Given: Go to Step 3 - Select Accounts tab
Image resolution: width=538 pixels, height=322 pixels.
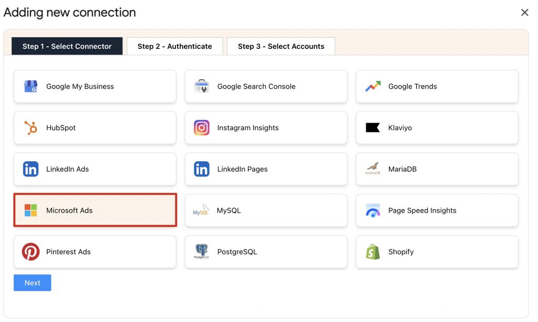Looking at the screenshot, I should pyautogui.click(x=281, y=46).
